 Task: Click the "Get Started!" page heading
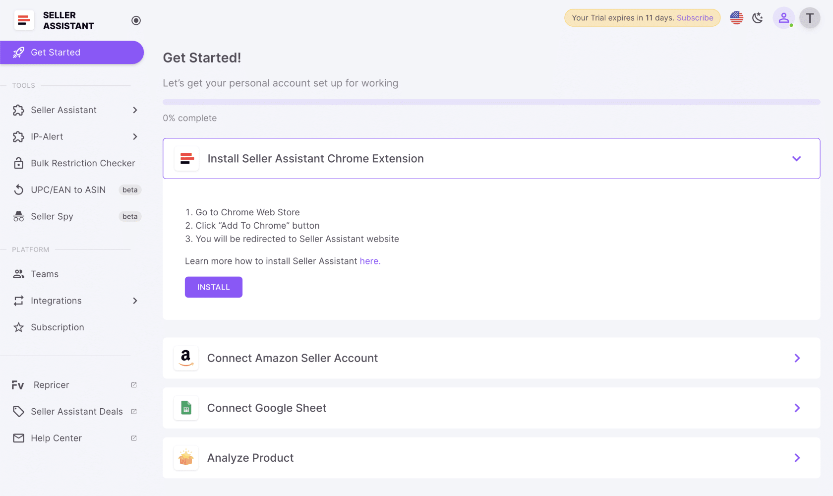pos(202,58)
